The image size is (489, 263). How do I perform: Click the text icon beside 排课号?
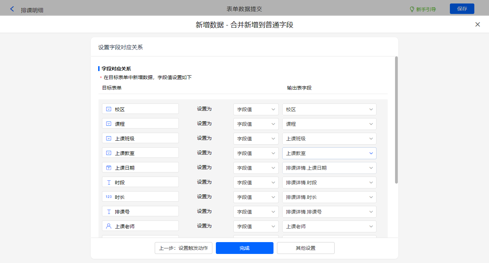click(109, 211)
